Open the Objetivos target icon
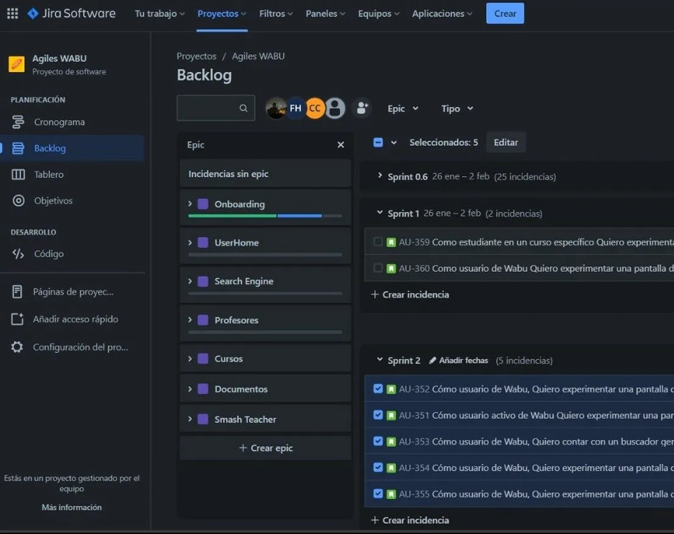Screen dimensions: 674x534 pos(18,201)
